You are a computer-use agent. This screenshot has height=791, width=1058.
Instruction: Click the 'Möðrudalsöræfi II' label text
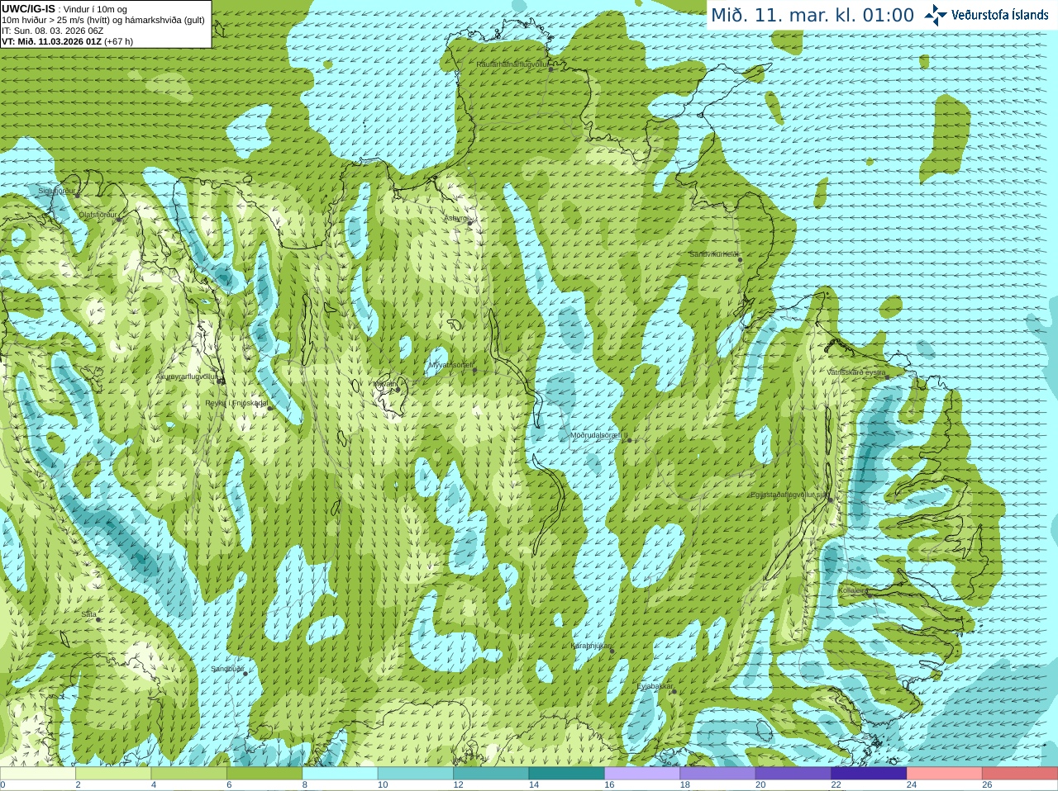coord(599,435)
